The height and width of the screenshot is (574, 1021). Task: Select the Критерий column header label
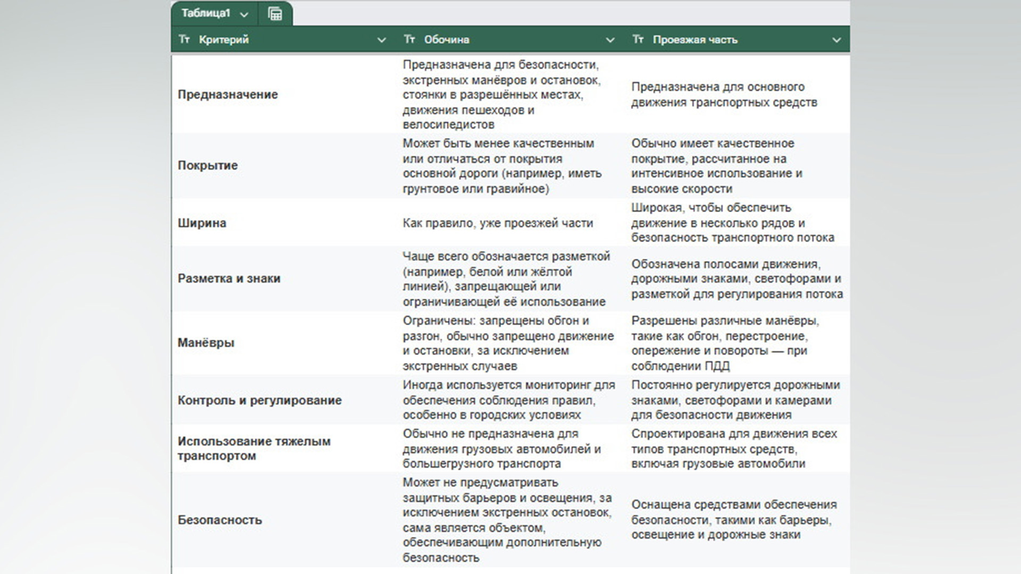point(223,40)
